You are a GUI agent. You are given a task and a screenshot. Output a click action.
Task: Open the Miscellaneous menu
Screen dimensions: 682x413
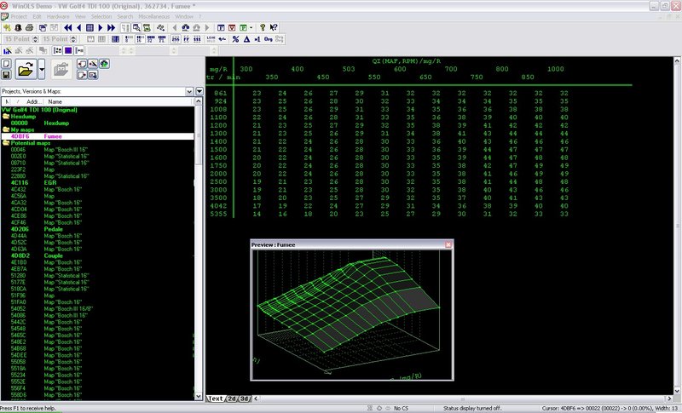pyautogui.click(x=154, y=16)
